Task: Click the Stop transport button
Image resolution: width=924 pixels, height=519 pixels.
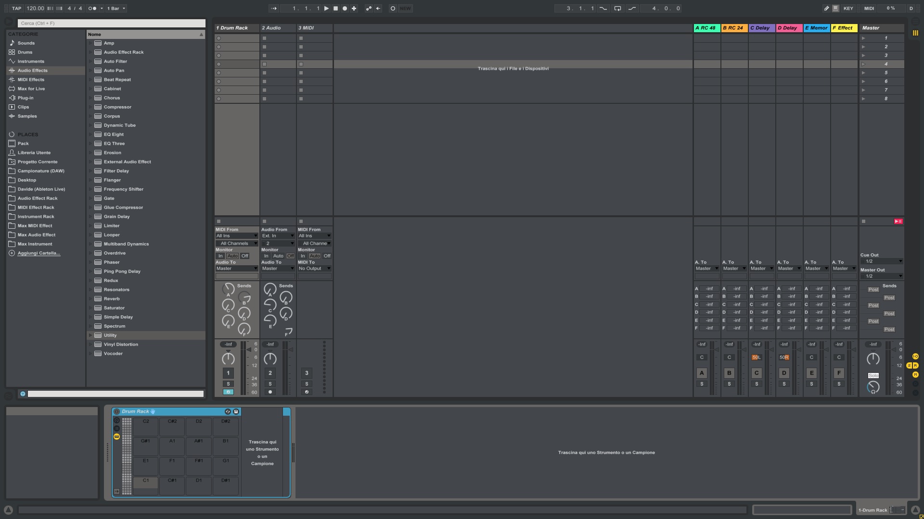Action: [x=335, y=8]
